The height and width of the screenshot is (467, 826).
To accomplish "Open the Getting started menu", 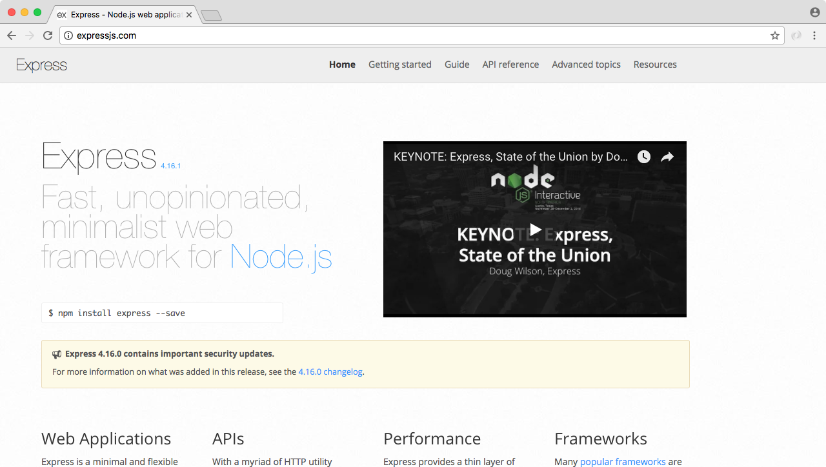I will tap(400, 65).
